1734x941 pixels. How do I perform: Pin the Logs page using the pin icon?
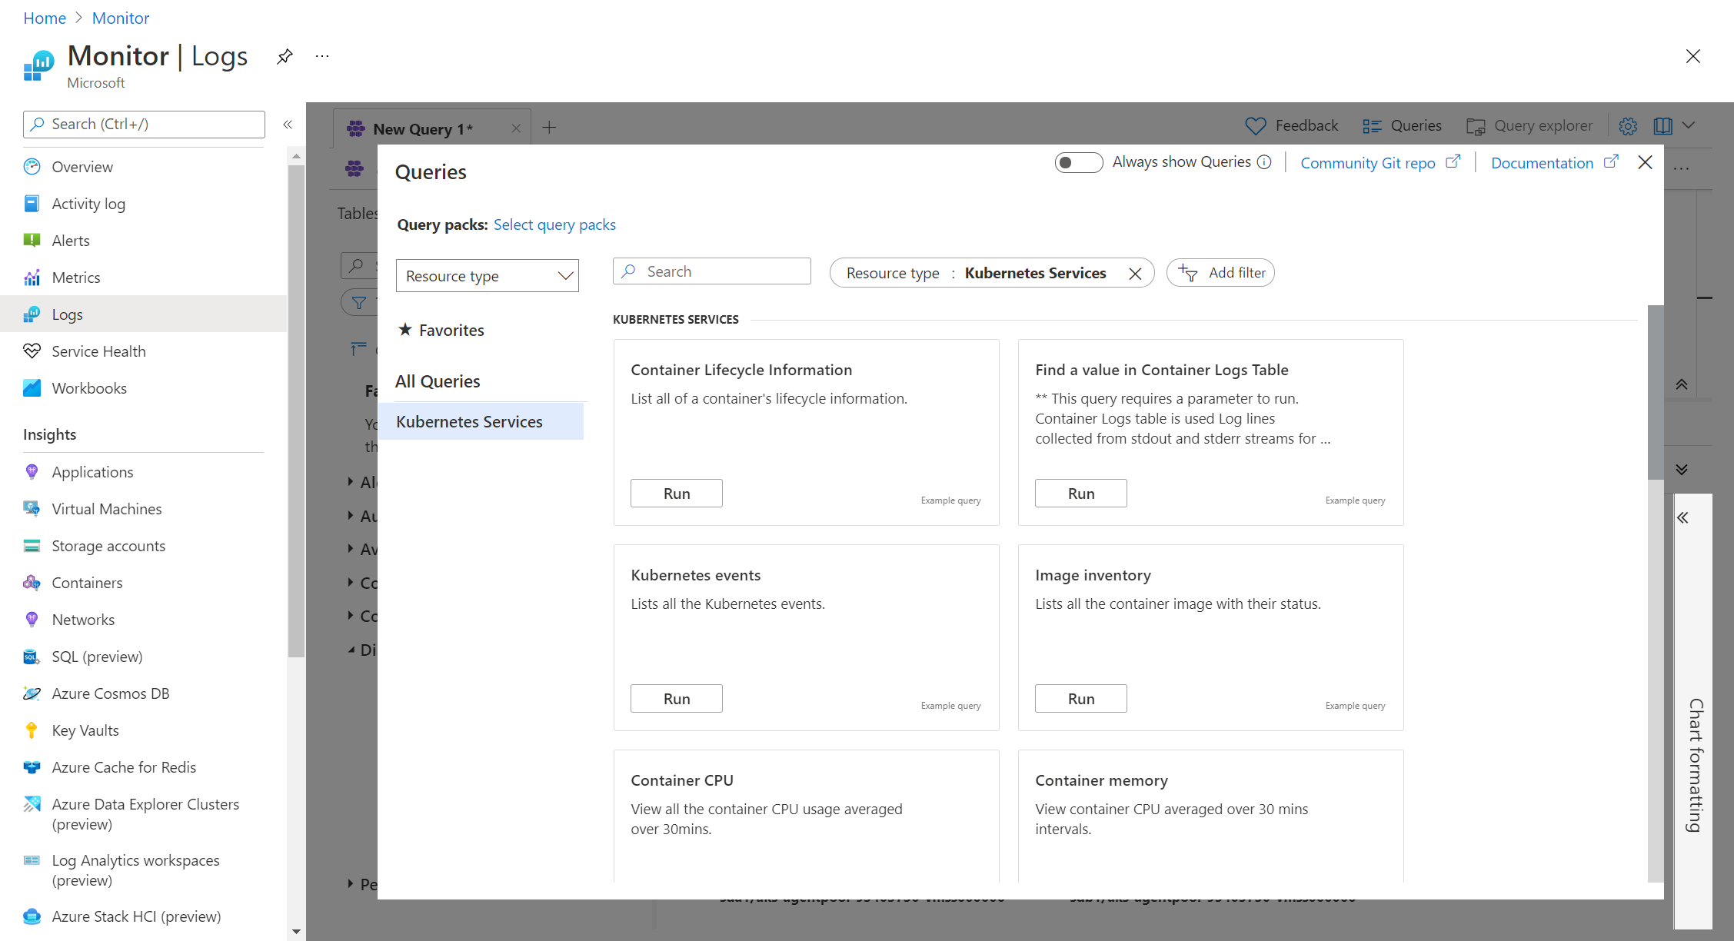click(x=284, y=56)
